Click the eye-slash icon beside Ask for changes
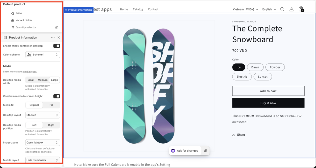This screenshot has height=168, width=316. click(x=205, y=151)
